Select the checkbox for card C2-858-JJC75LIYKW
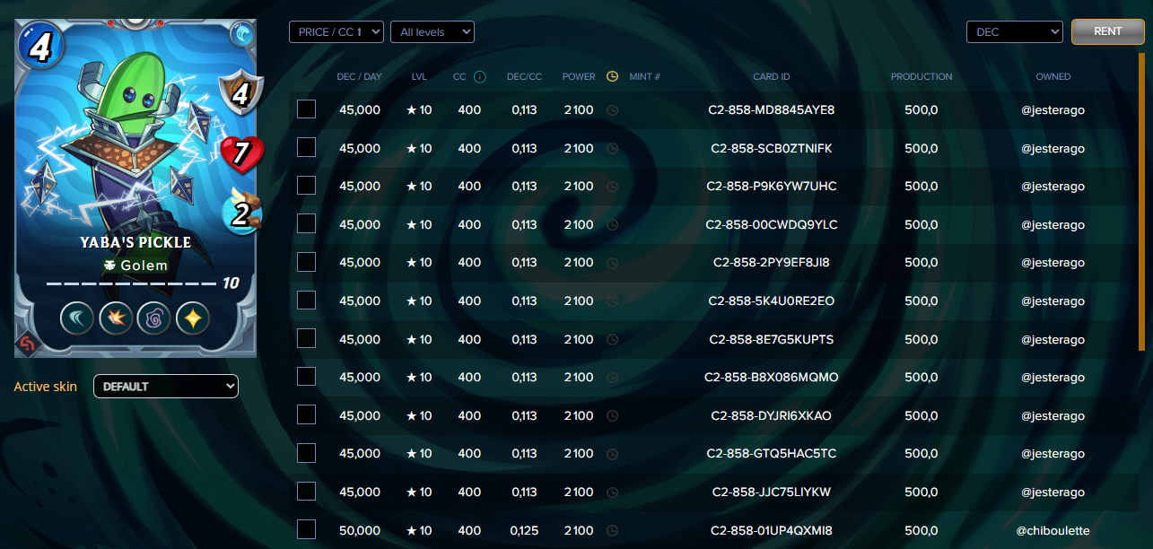The height and width of the screenshot is (549, 1153). click(307, 492)
